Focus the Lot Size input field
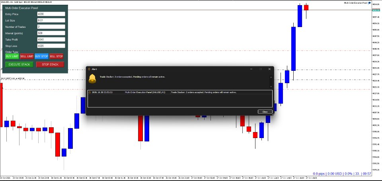Viewport: 382px width, 181px height. click(51, 20)
